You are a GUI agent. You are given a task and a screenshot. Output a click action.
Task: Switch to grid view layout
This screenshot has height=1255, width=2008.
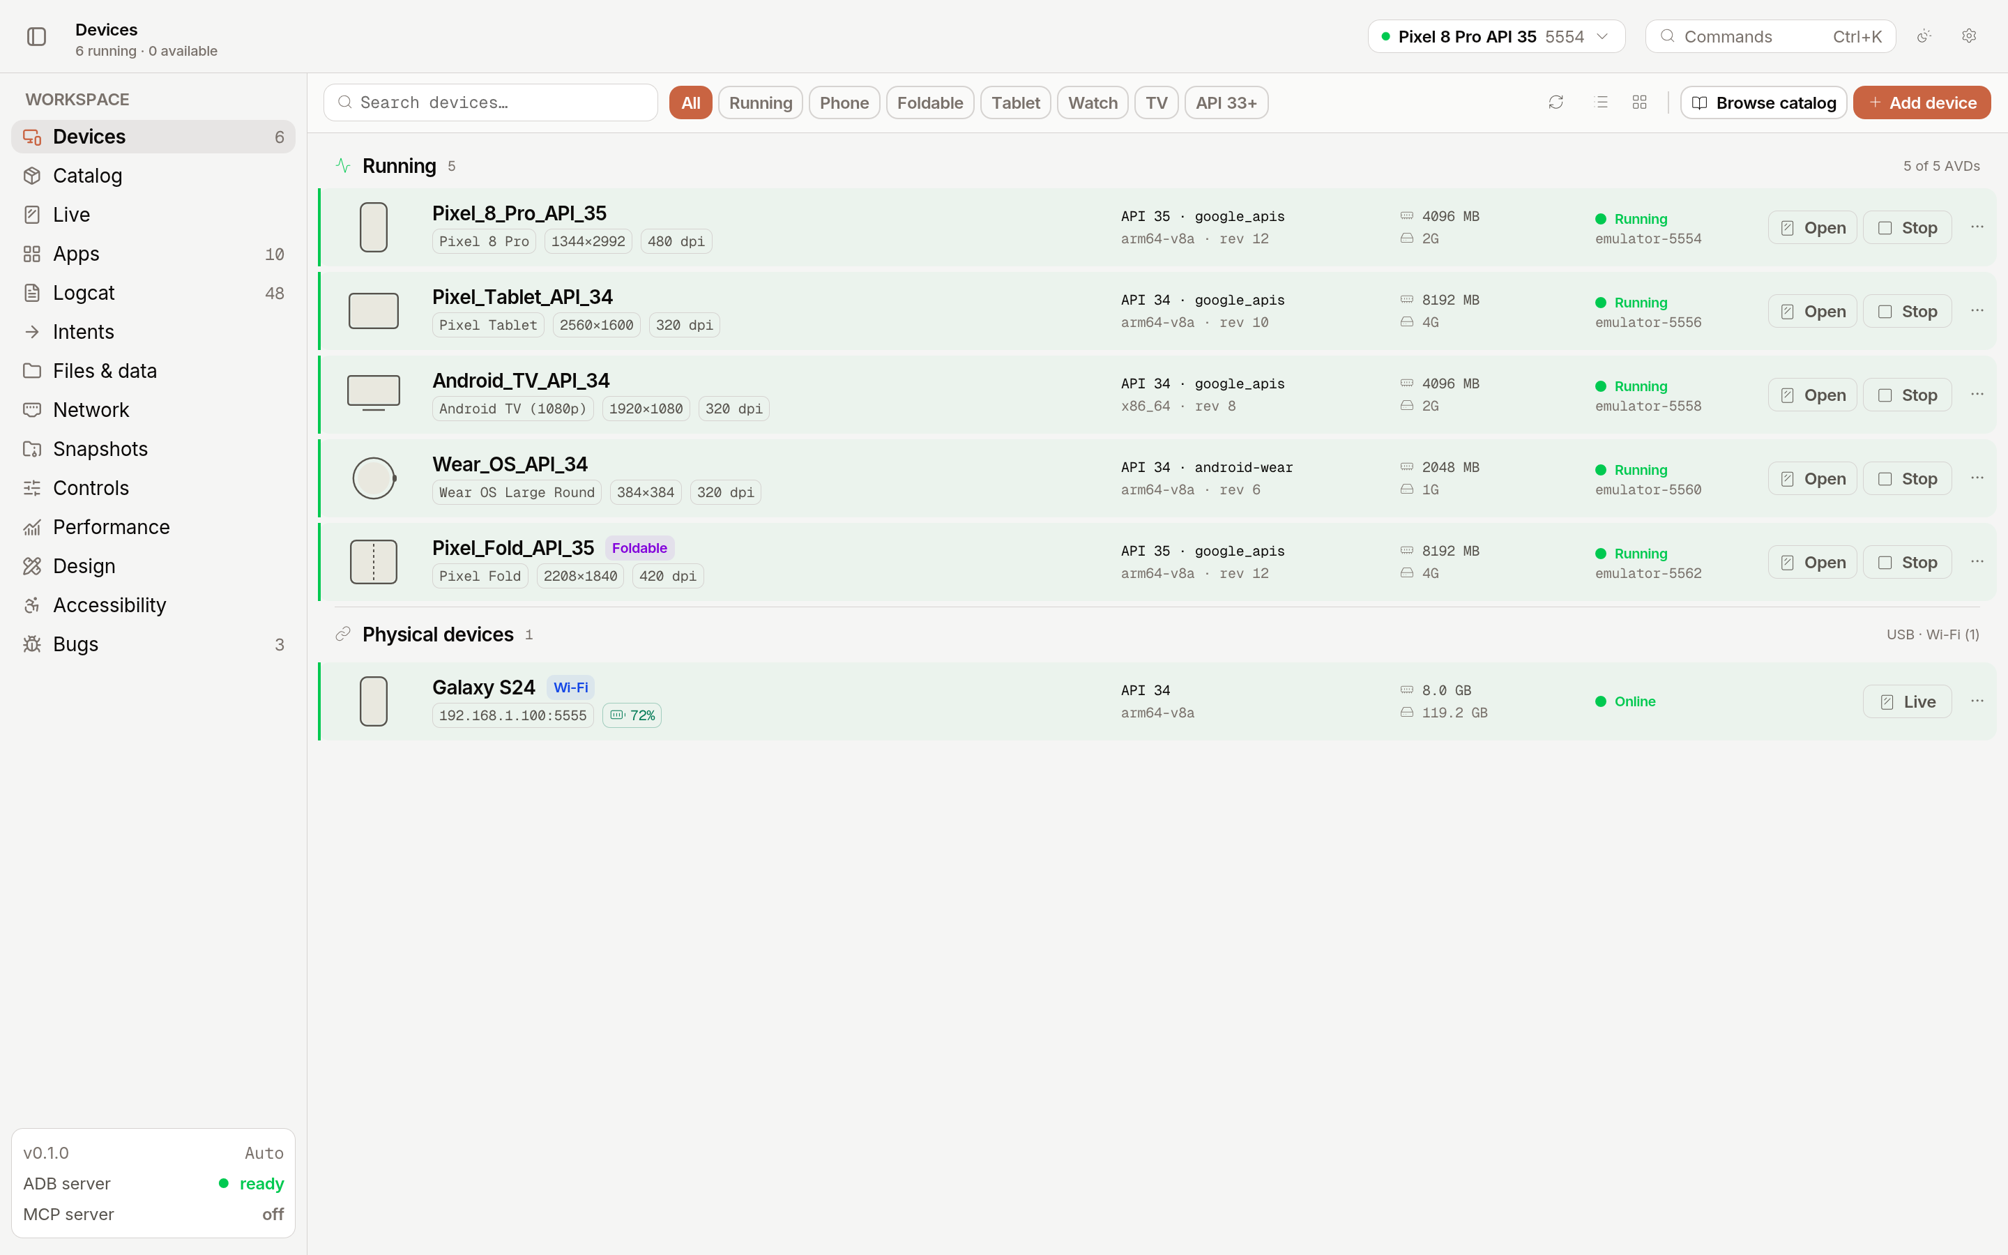coord(1640,102)
